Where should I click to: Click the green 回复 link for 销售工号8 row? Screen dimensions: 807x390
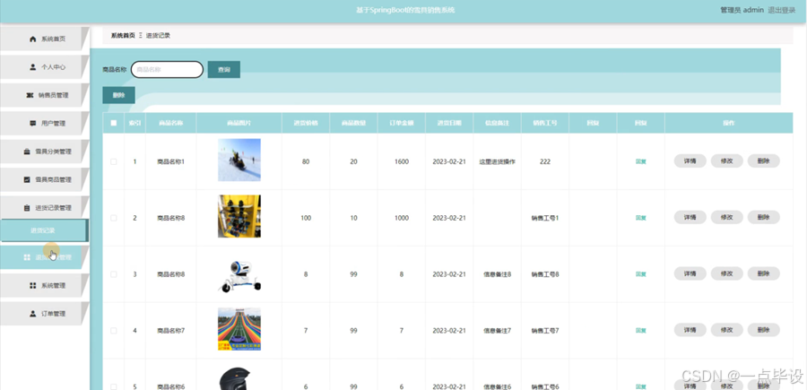coord(641,274)
